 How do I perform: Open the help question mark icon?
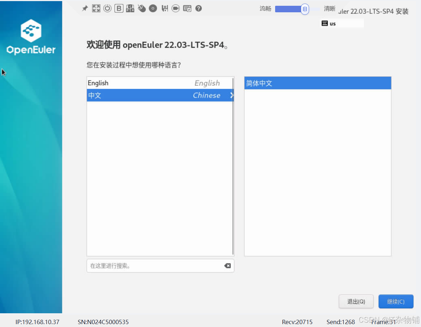click(x=199, y=8)
